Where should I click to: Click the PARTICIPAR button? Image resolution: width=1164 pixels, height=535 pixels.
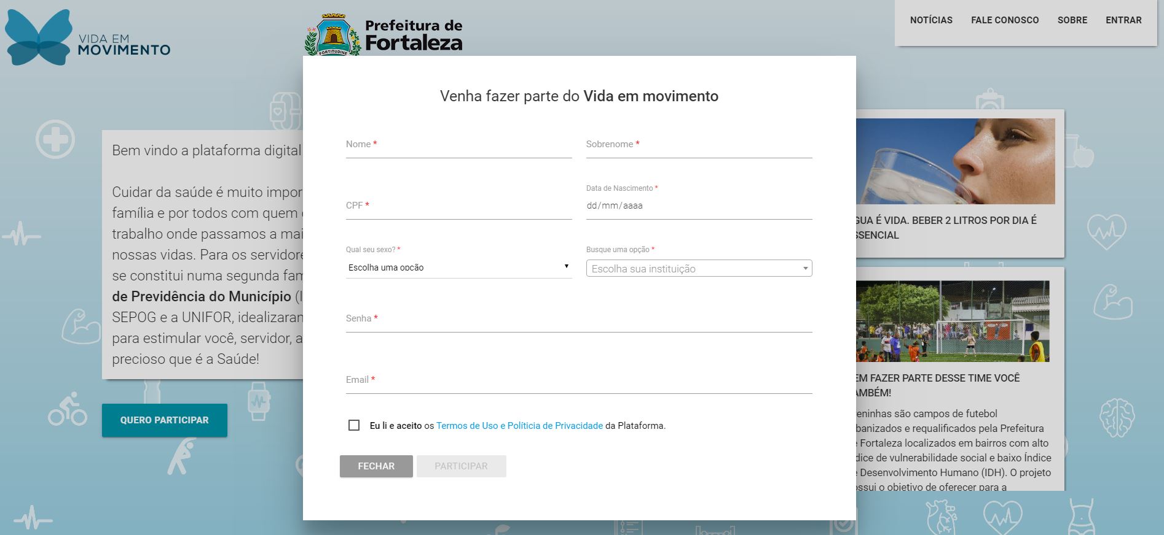point(461,466)
